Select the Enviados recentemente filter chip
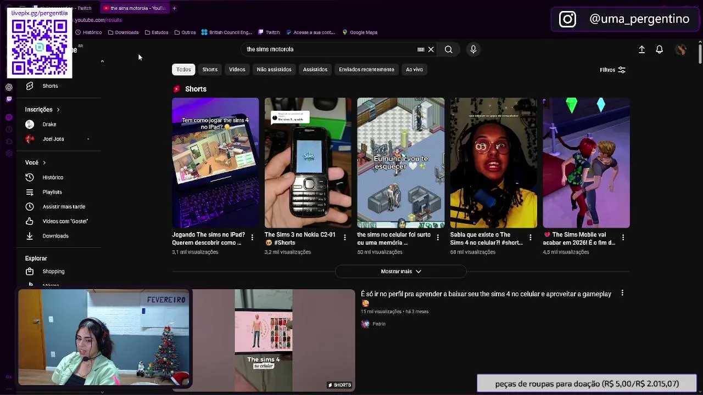The width and height of the screenshot is (703, 395). [x=366, y=70]
